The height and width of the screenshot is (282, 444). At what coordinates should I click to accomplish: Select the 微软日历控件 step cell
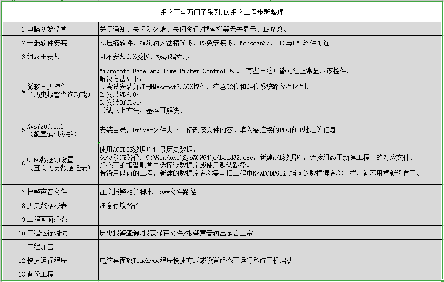point(62,90)
